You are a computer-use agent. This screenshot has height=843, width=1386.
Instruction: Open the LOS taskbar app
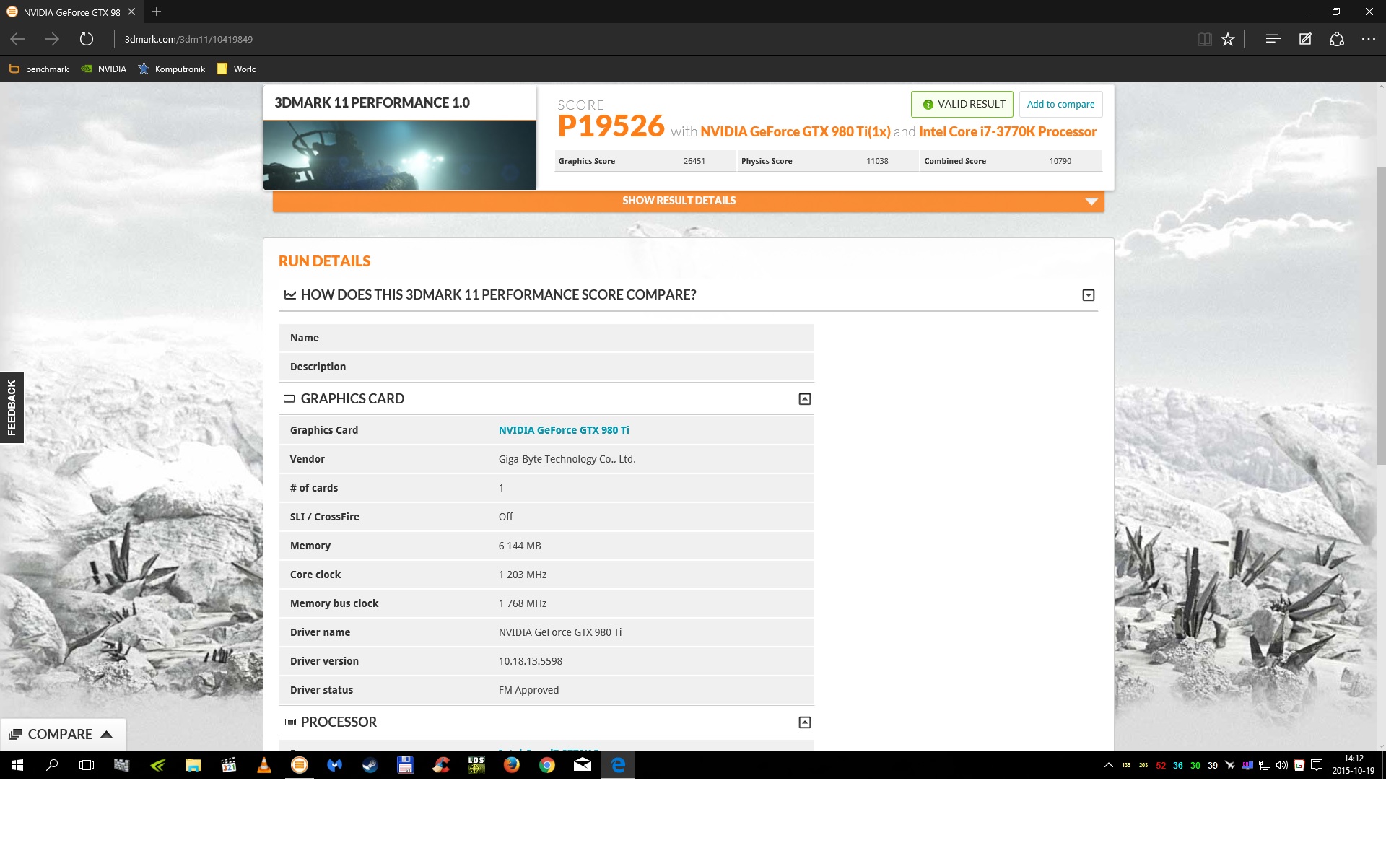[x=476, y=765]
